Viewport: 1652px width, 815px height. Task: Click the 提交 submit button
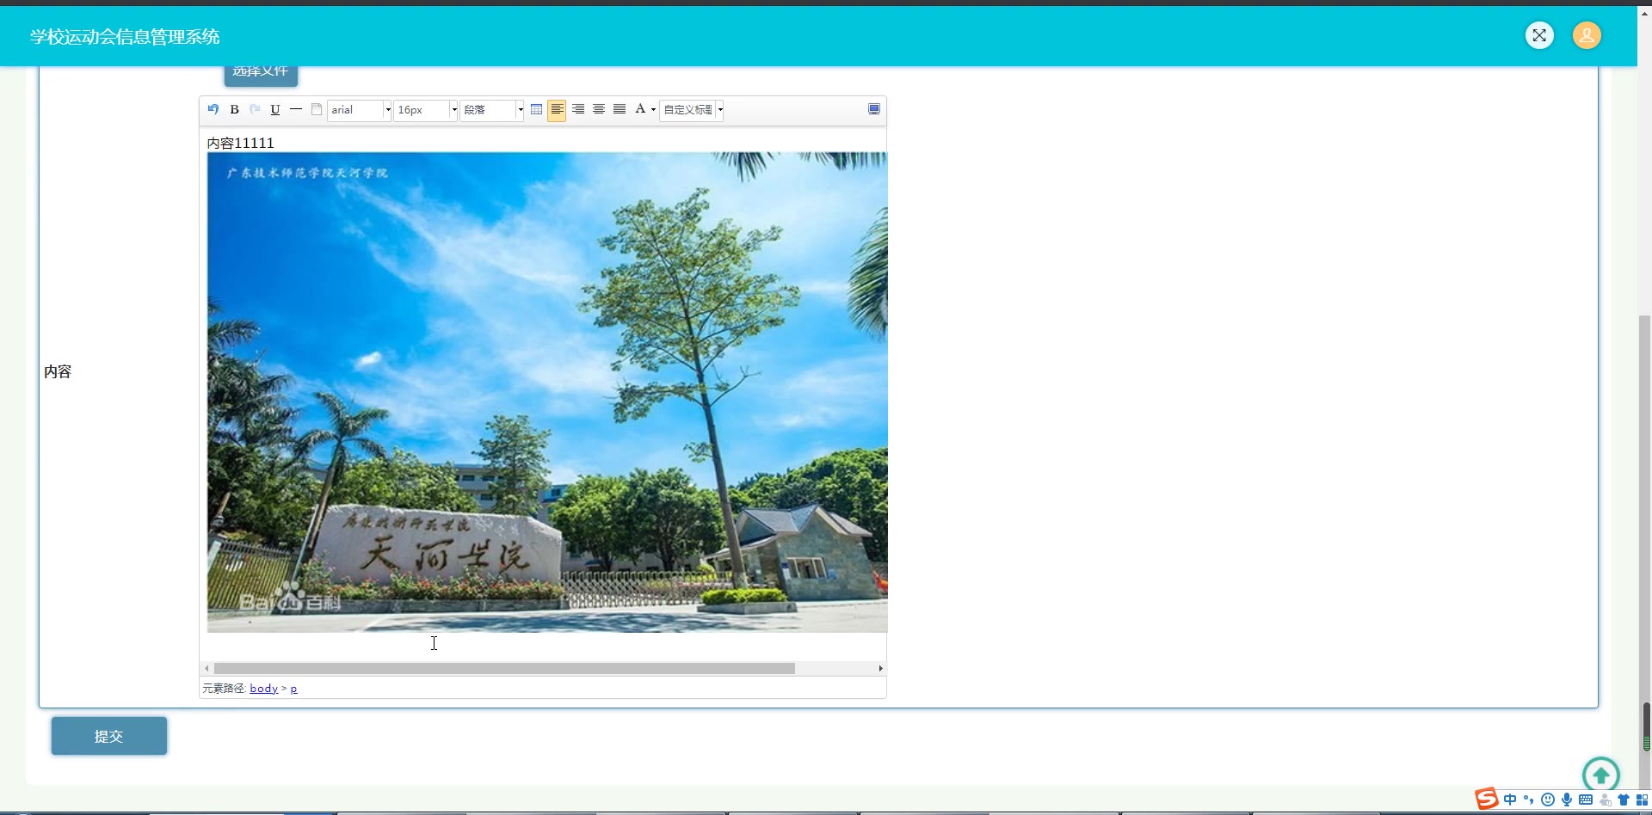pos(109,736)
